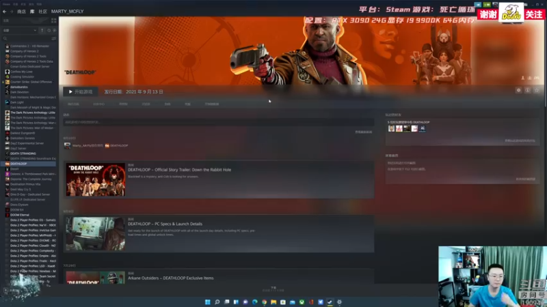Open taskbar Search icon
Screen dimensions: 547x307
(x=217, y=302)
